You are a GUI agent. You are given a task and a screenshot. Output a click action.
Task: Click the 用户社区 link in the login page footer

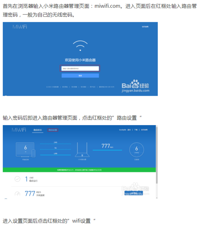pyautogui.click(x=92, y=87)
